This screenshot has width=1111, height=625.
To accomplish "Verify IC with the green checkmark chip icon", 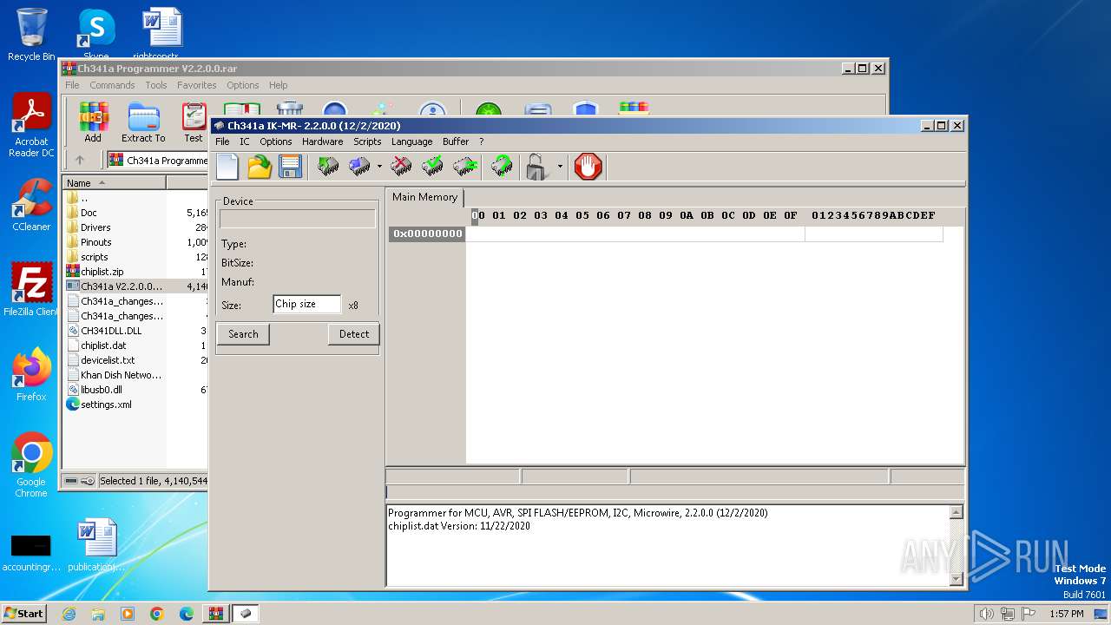I will coord(432,167).
